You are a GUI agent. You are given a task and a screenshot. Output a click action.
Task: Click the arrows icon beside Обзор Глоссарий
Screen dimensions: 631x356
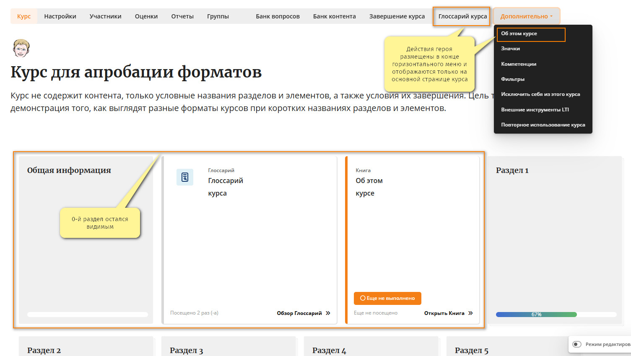point(328,313)
